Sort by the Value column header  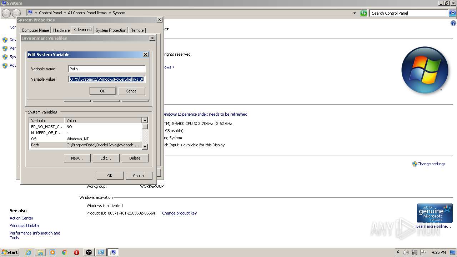(x=103, y=121)
